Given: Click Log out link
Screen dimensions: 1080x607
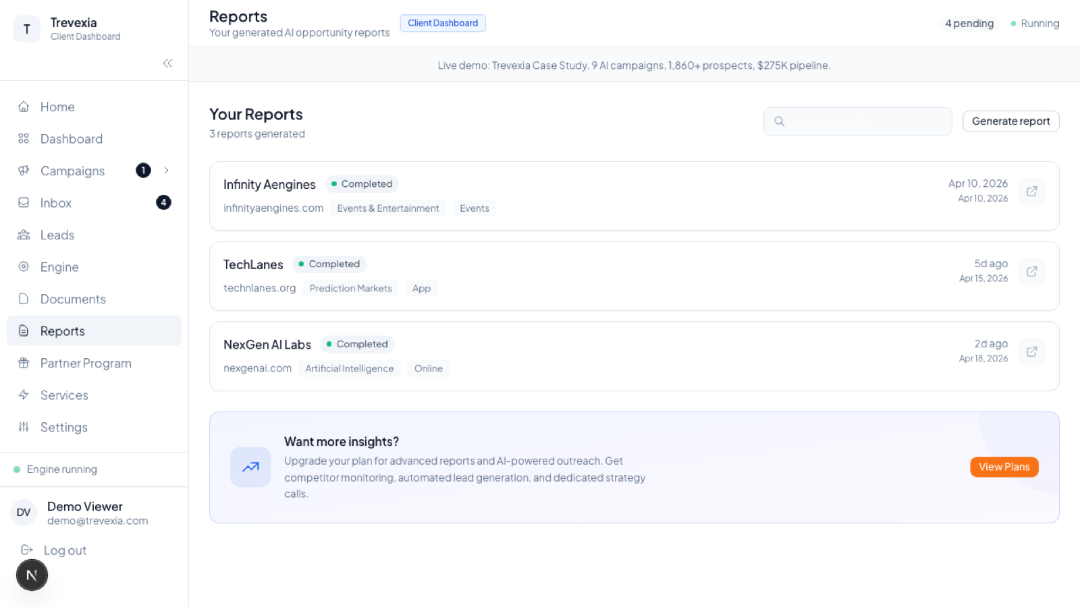Looking at the screenshot, I should [x=65, y=550].
